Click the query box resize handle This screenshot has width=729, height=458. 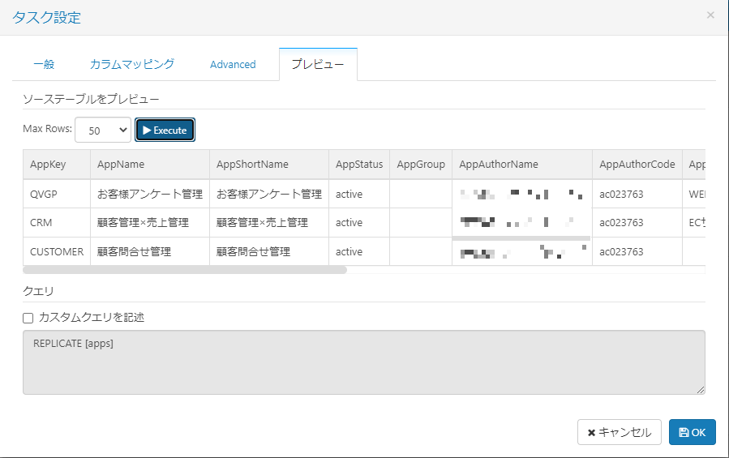(700, 390)
